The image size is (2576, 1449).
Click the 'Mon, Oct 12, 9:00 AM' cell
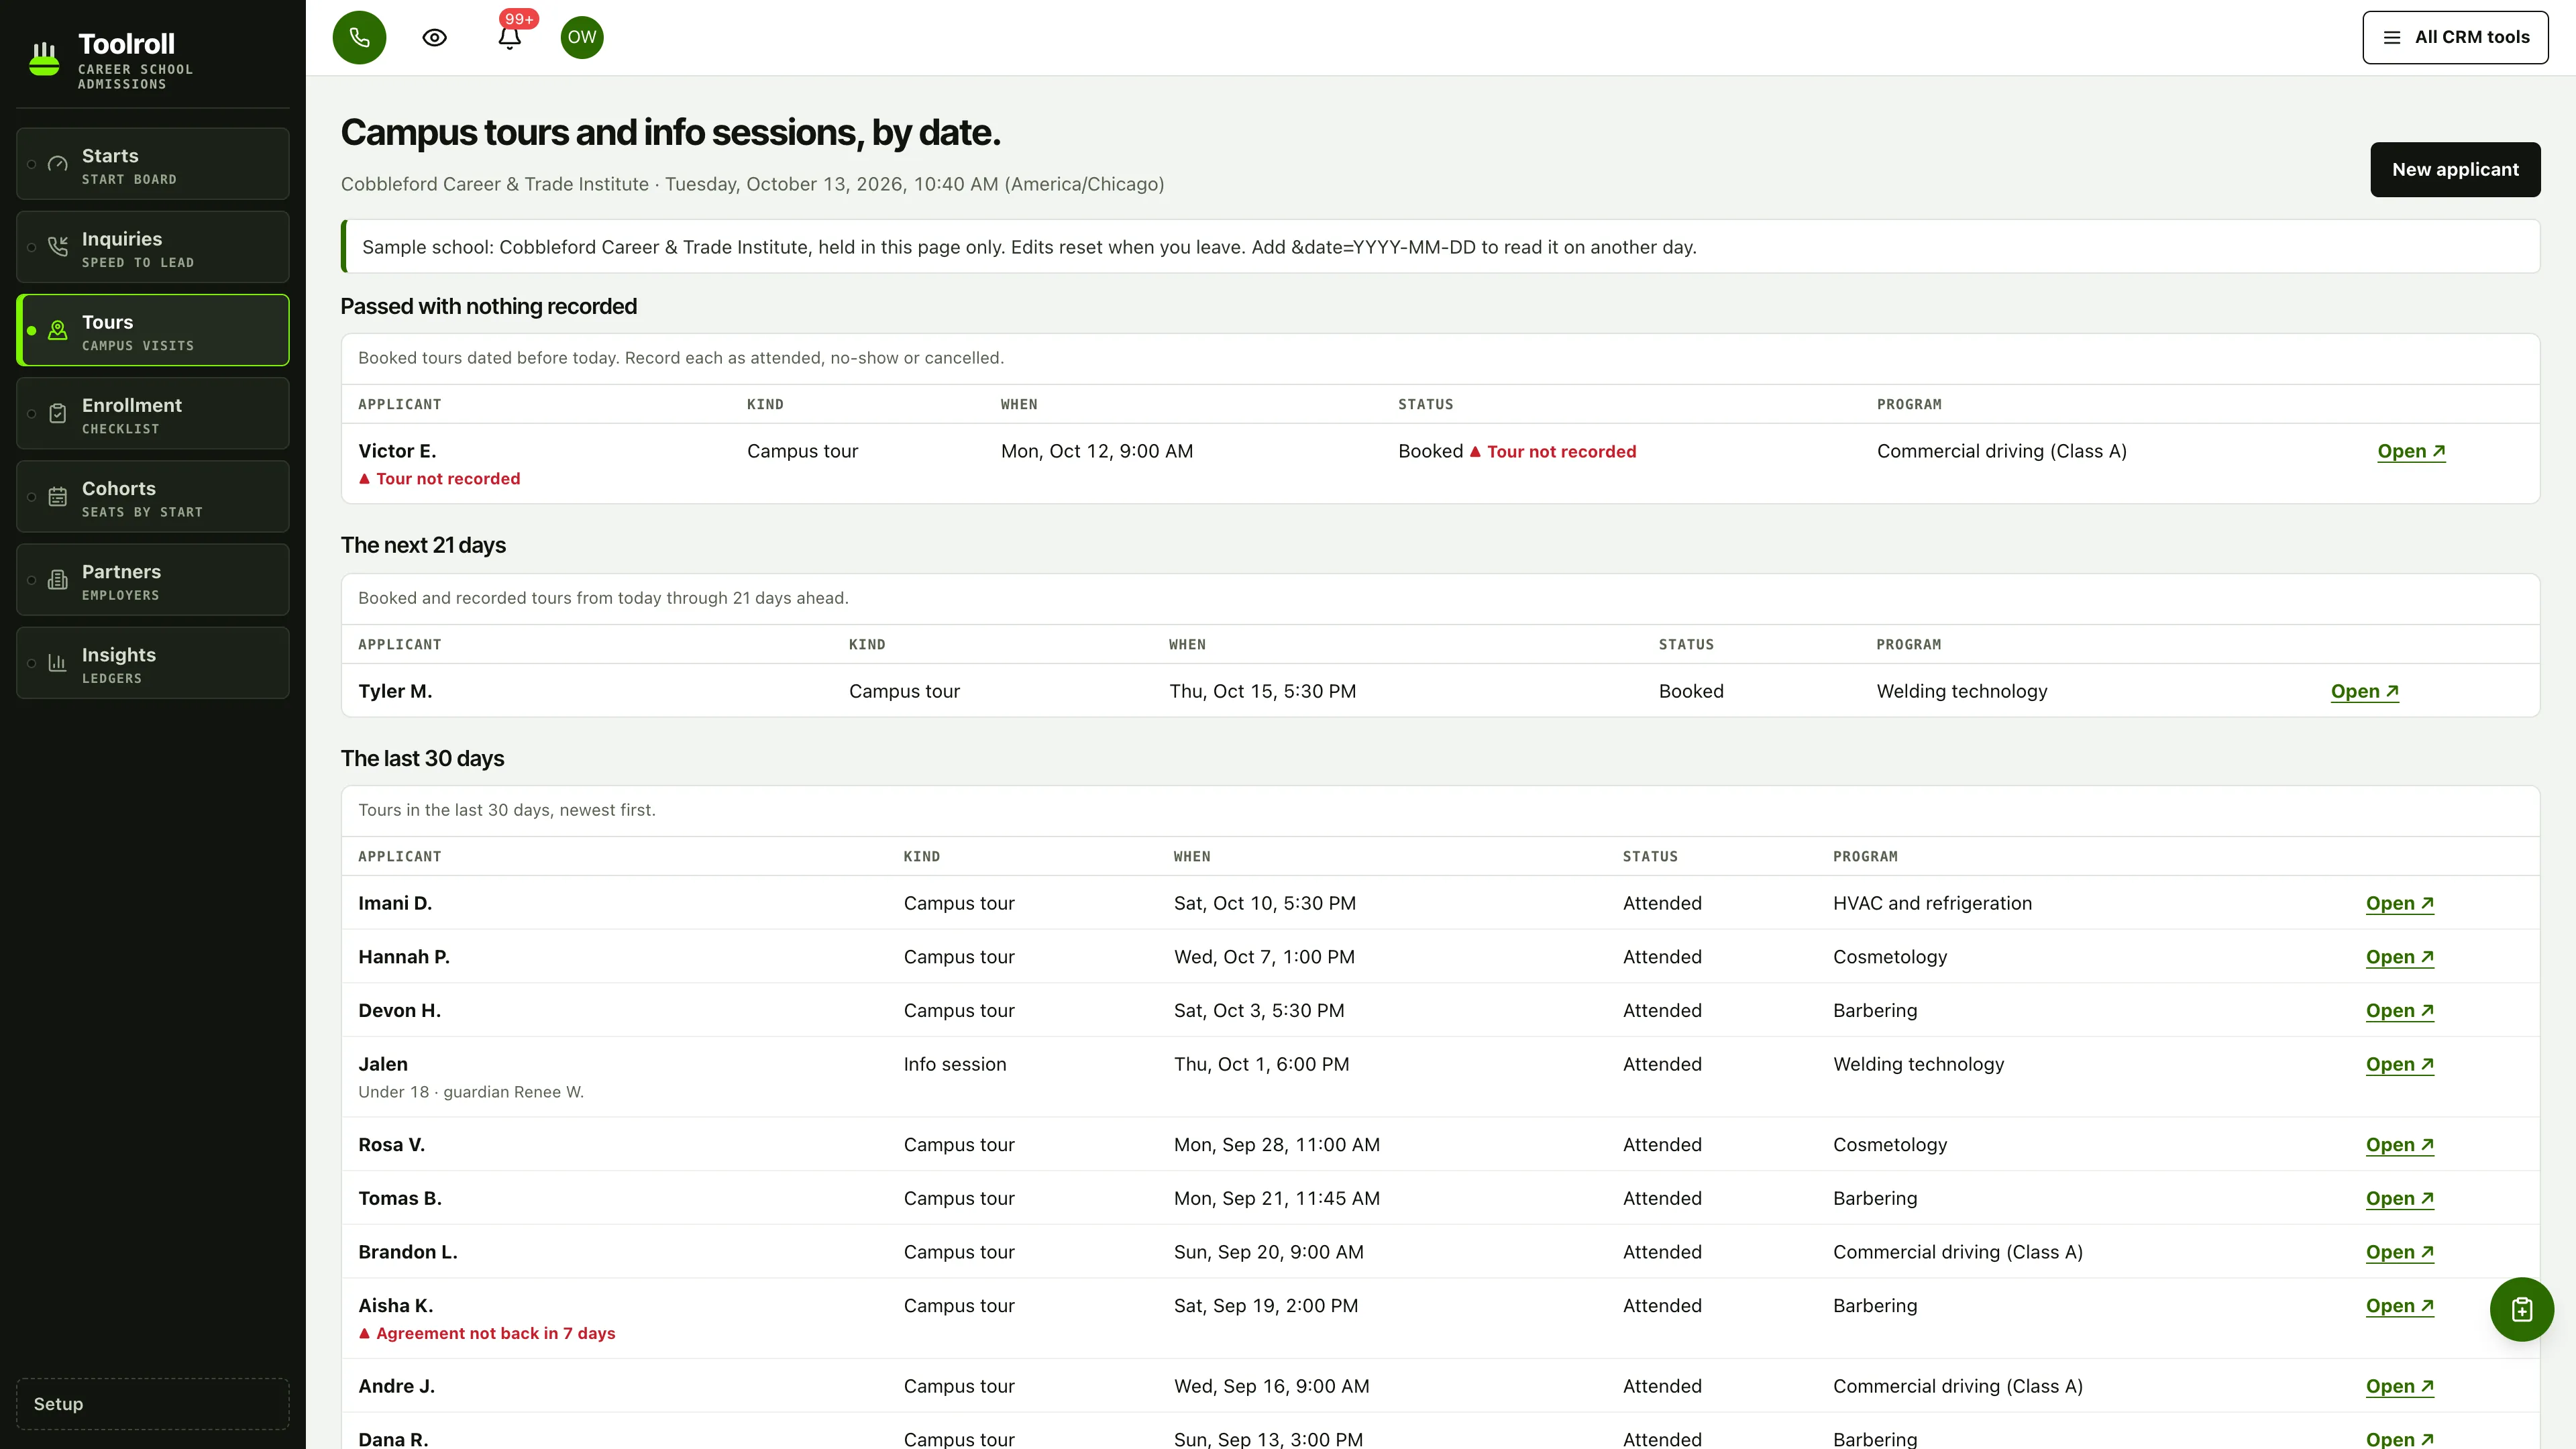click(x=1097, y=451)
